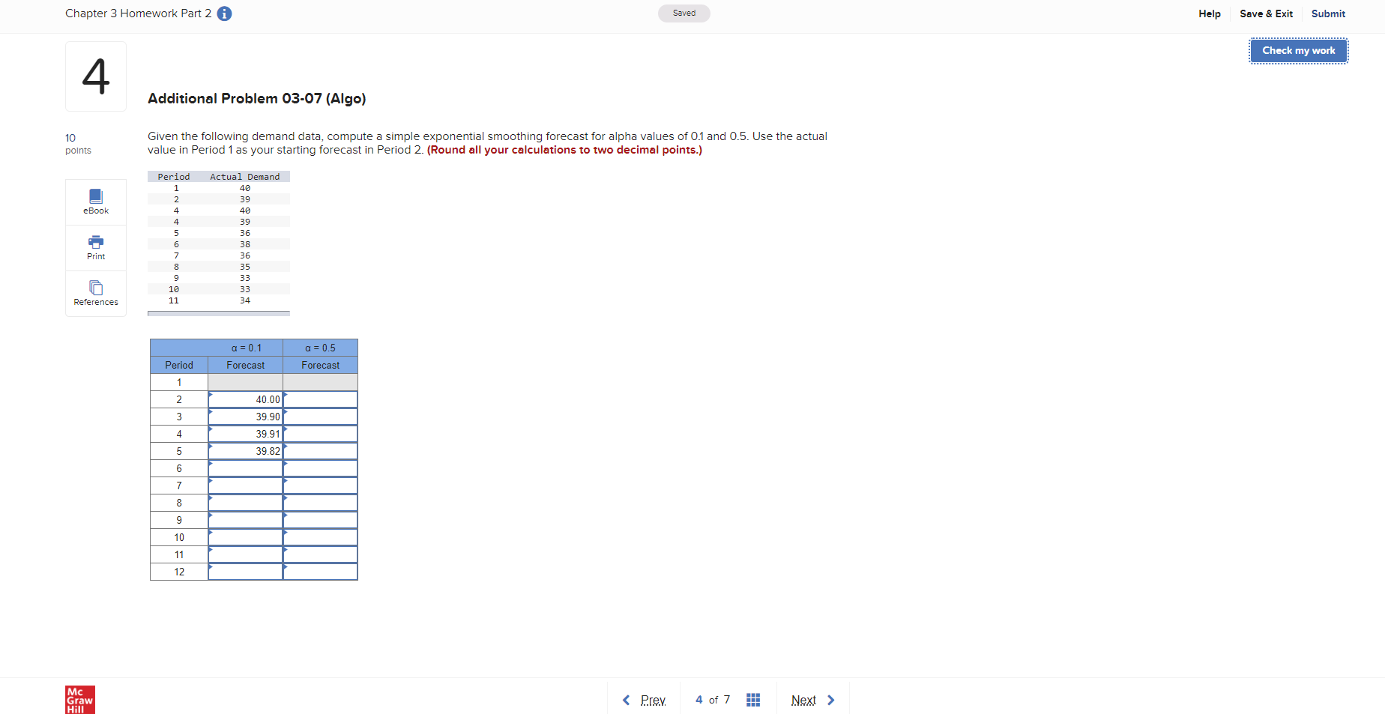Click the α = 0.5 forecast cell for period 5
The image size is (1385, 714).
click(321, 451)
